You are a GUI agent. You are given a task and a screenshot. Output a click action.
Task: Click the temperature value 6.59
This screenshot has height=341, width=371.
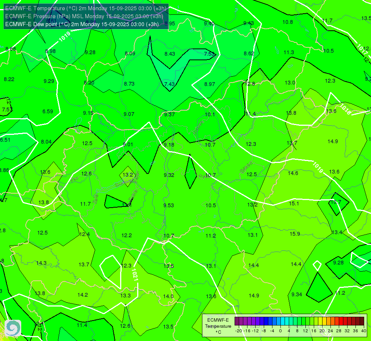[x=47, y=111]
